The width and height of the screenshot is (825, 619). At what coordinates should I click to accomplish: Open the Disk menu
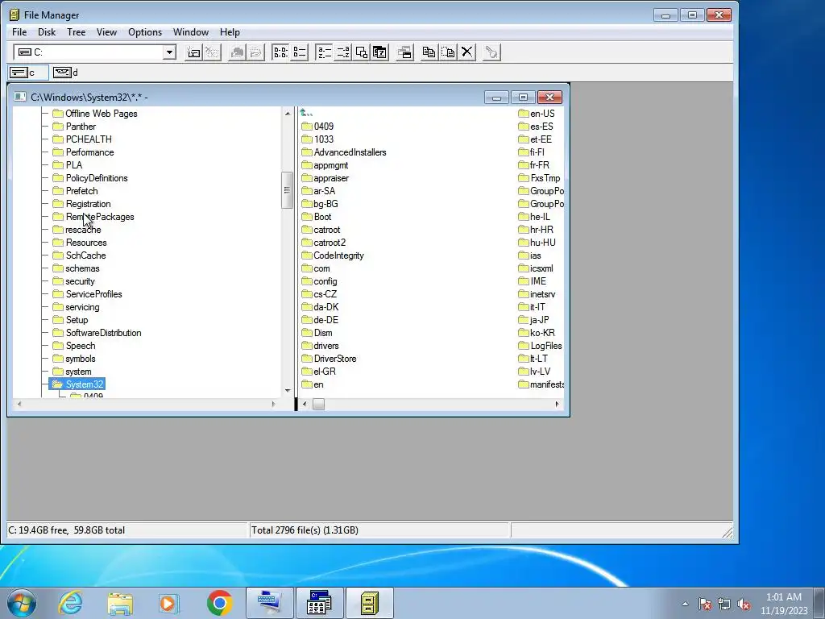tap(47, 32)
